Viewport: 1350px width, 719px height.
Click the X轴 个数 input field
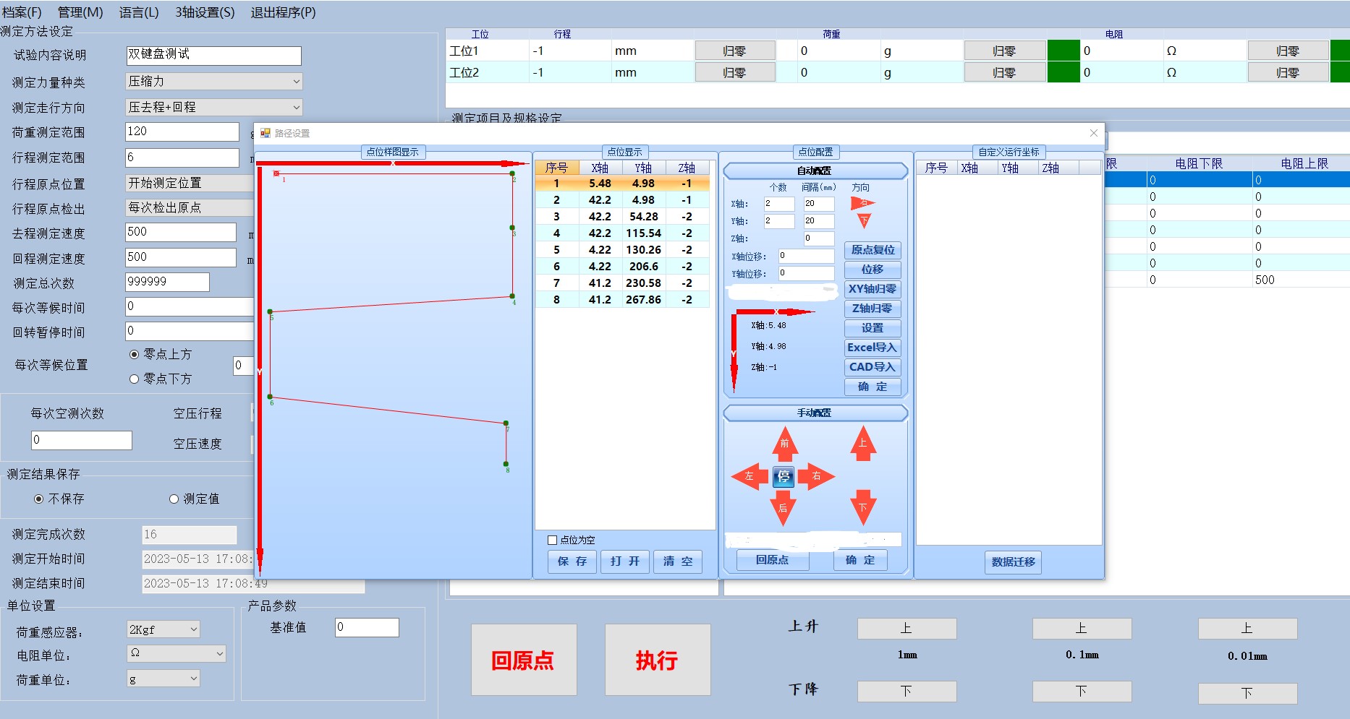point(779,204)
